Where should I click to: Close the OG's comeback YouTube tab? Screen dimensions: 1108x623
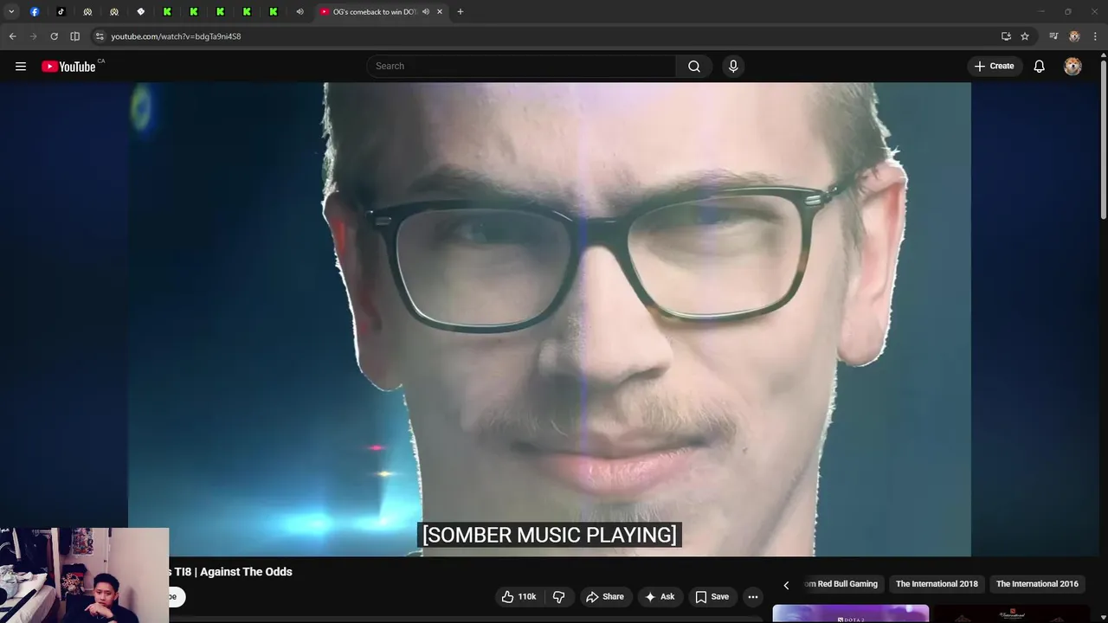(440, 12)
